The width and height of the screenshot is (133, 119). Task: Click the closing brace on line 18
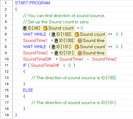click(24, 109)
